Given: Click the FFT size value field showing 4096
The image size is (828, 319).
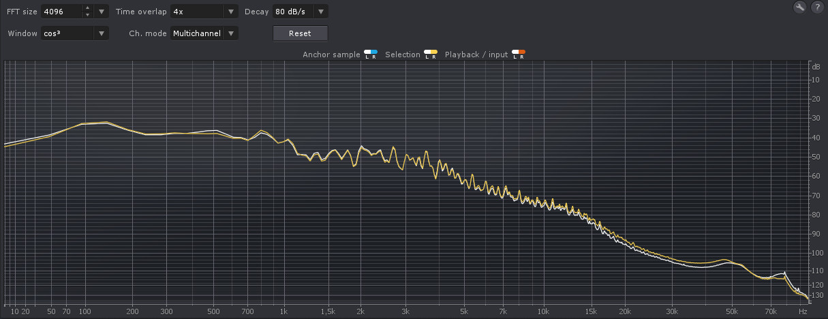Looking at the screenshot, I should pos(61,12).
